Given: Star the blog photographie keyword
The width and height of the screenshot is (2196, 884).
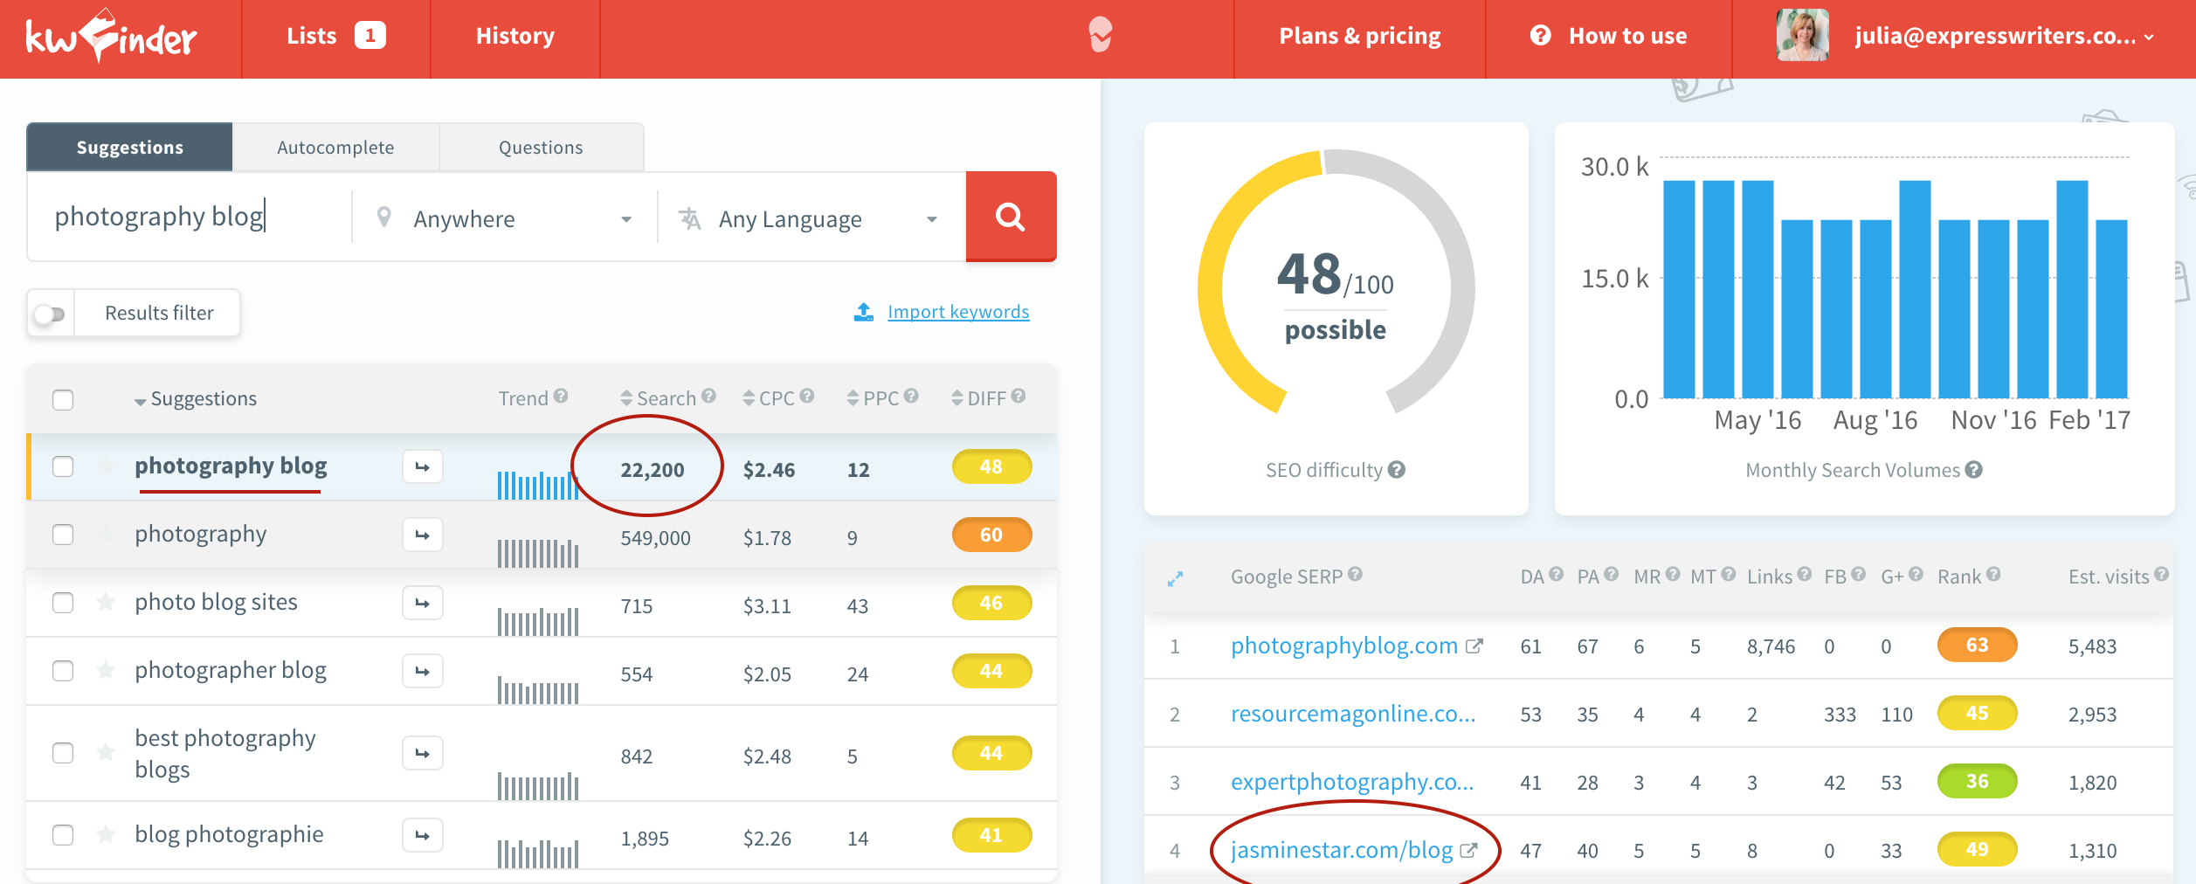Looking at the screenshot, I should (106, 834).
